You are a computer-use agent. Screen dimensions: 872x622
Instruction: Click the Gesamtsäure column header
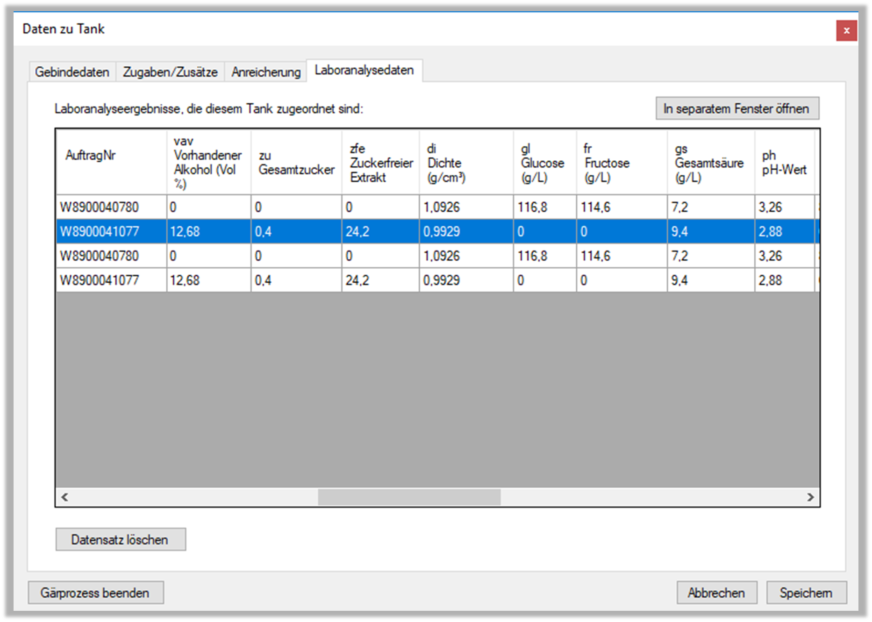tap(710, 162)
